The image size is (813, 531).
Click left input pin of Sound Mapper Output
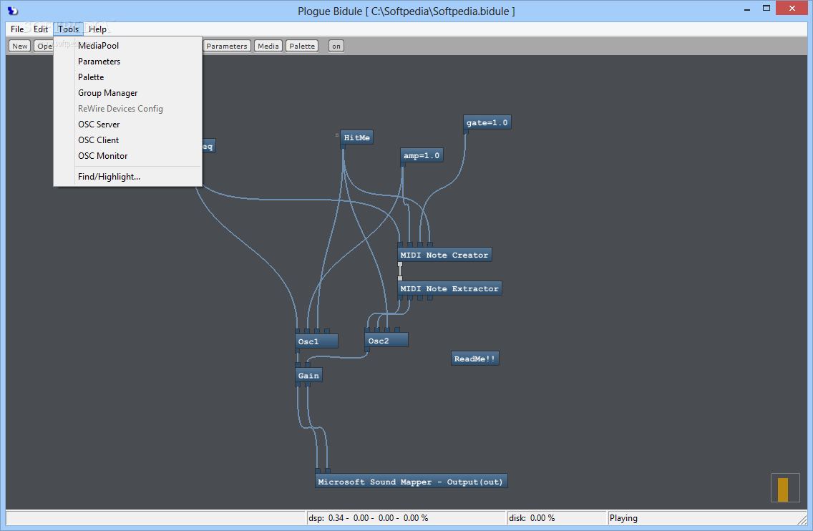click(x=318, y=472)
